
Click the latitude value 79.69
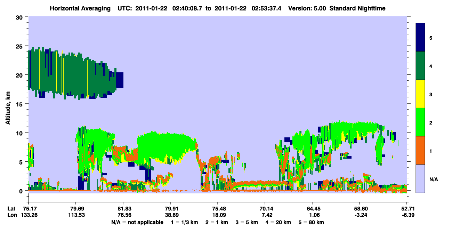coord(76,209)
